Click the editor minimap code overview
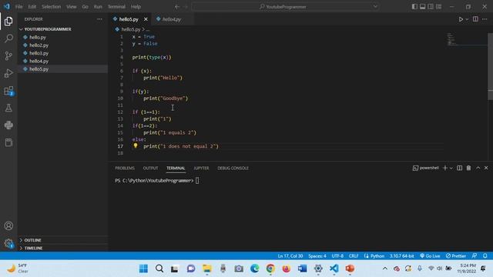 [x=467, y=39]
